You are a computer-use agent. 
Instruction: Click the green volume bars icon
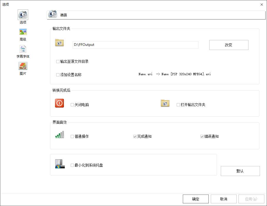point(59,135)
